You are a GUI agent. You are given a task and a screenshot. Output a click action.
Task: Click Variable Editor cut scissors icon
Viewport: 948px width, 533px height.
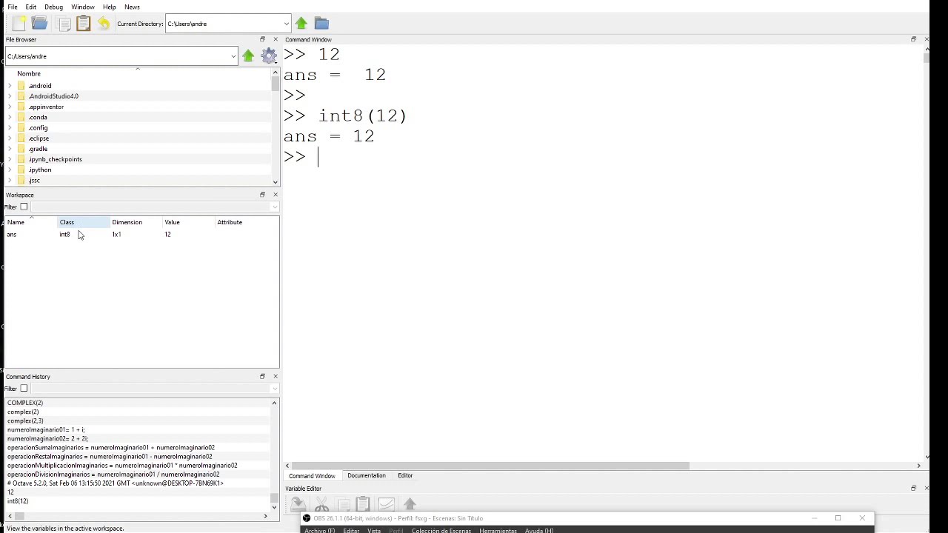click(321, 504)
